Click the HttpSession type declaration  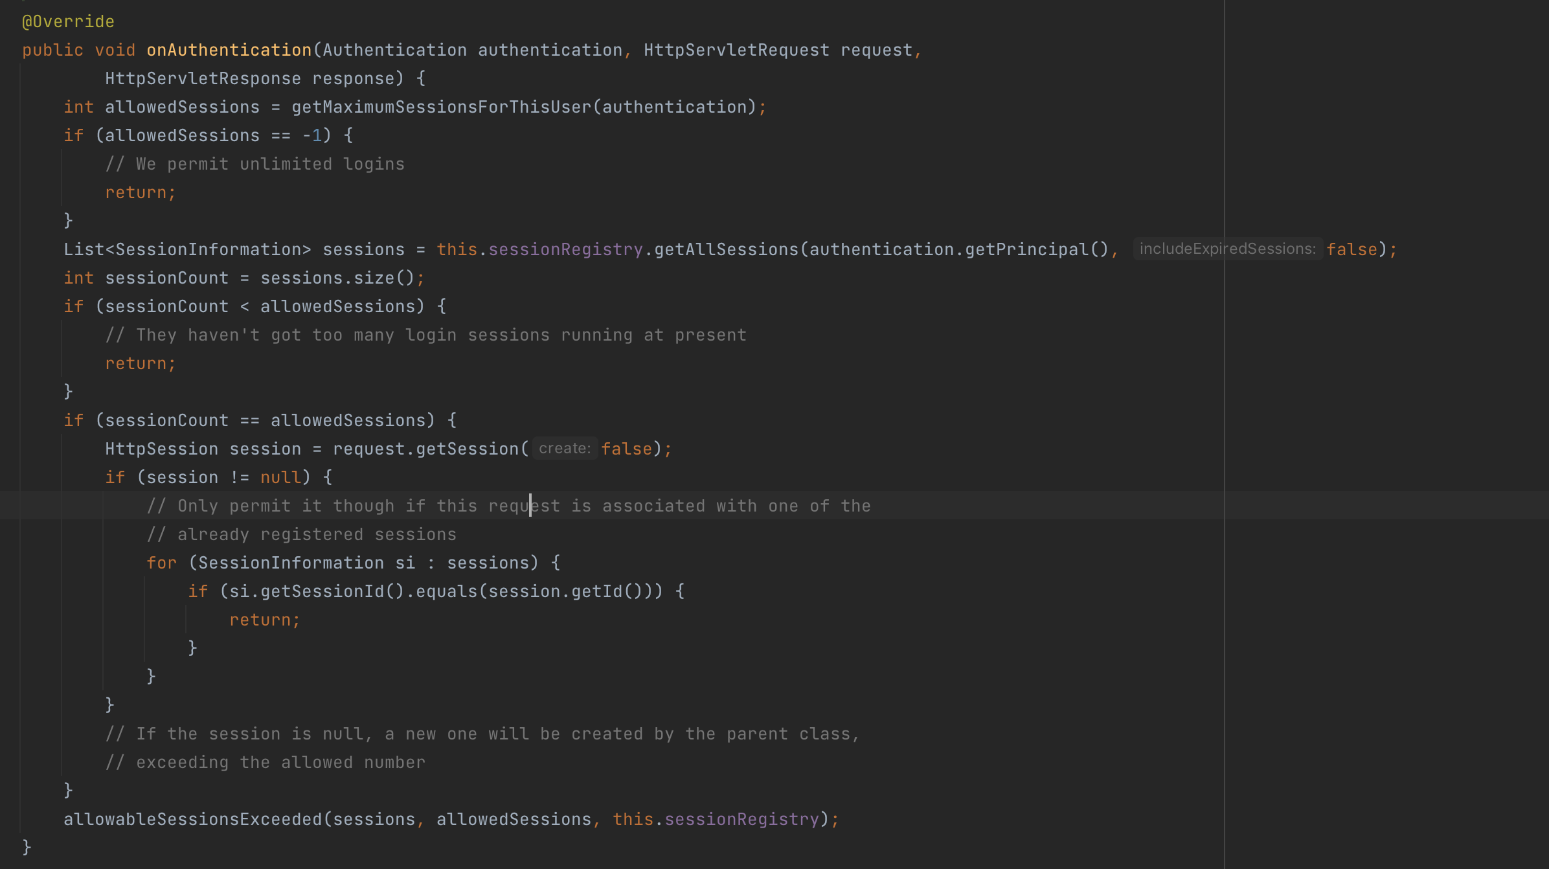point(161,449)
